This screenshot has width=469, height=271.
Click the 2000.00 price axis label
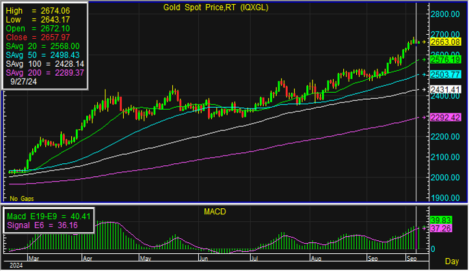445,177
